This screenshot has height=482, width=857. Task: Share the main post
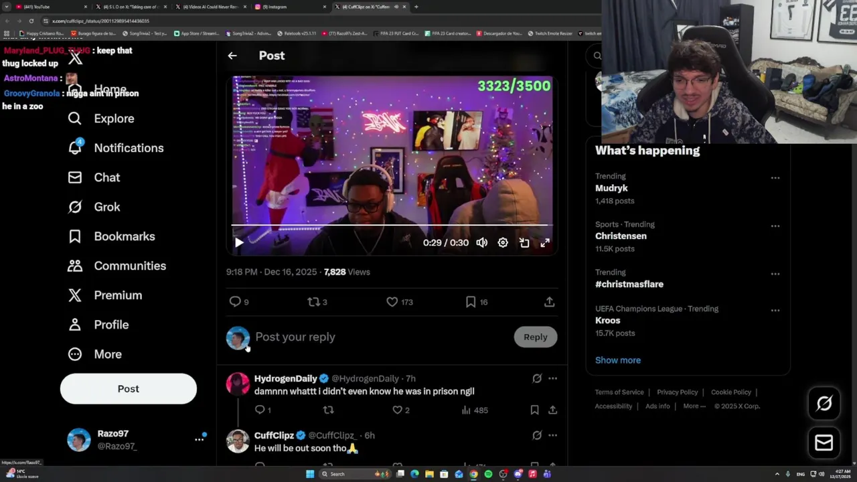coord(549,302)
